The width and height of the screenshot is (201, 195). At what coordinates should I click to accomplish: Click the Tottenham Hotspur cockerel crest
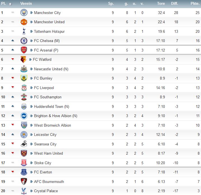coord(24,31)
